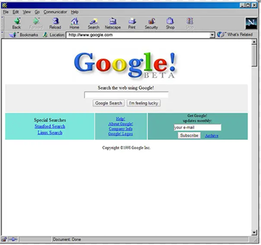Open the Help! link
The image size is (261, 245).
pyautogui.click(x=121, y=119)
